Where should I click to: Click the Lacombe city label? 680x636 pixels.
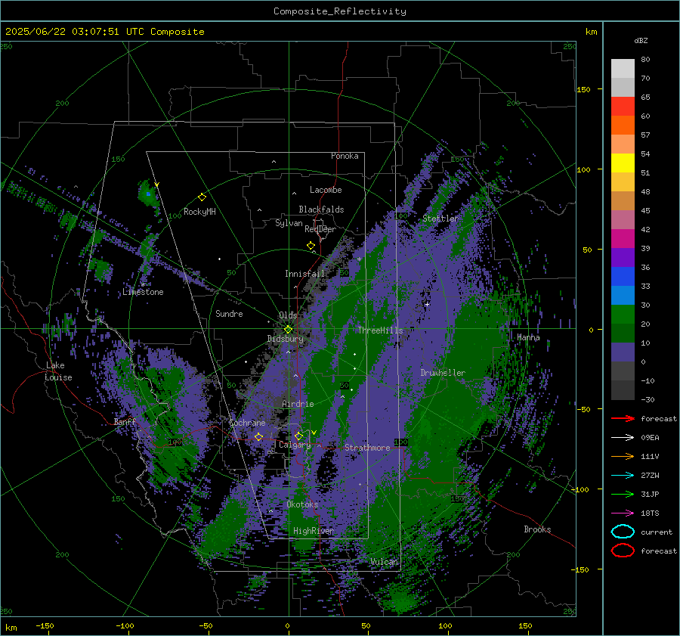point(326,190)
